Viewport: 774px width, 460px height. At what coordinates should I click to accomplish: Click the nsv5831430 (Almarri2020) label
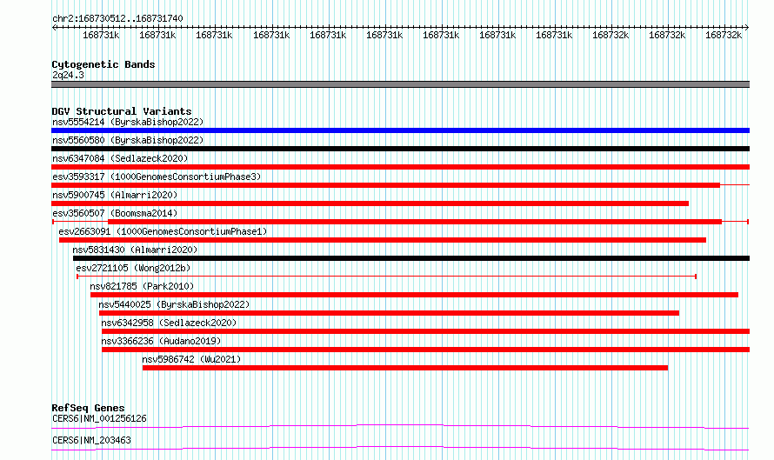[135, 250]
